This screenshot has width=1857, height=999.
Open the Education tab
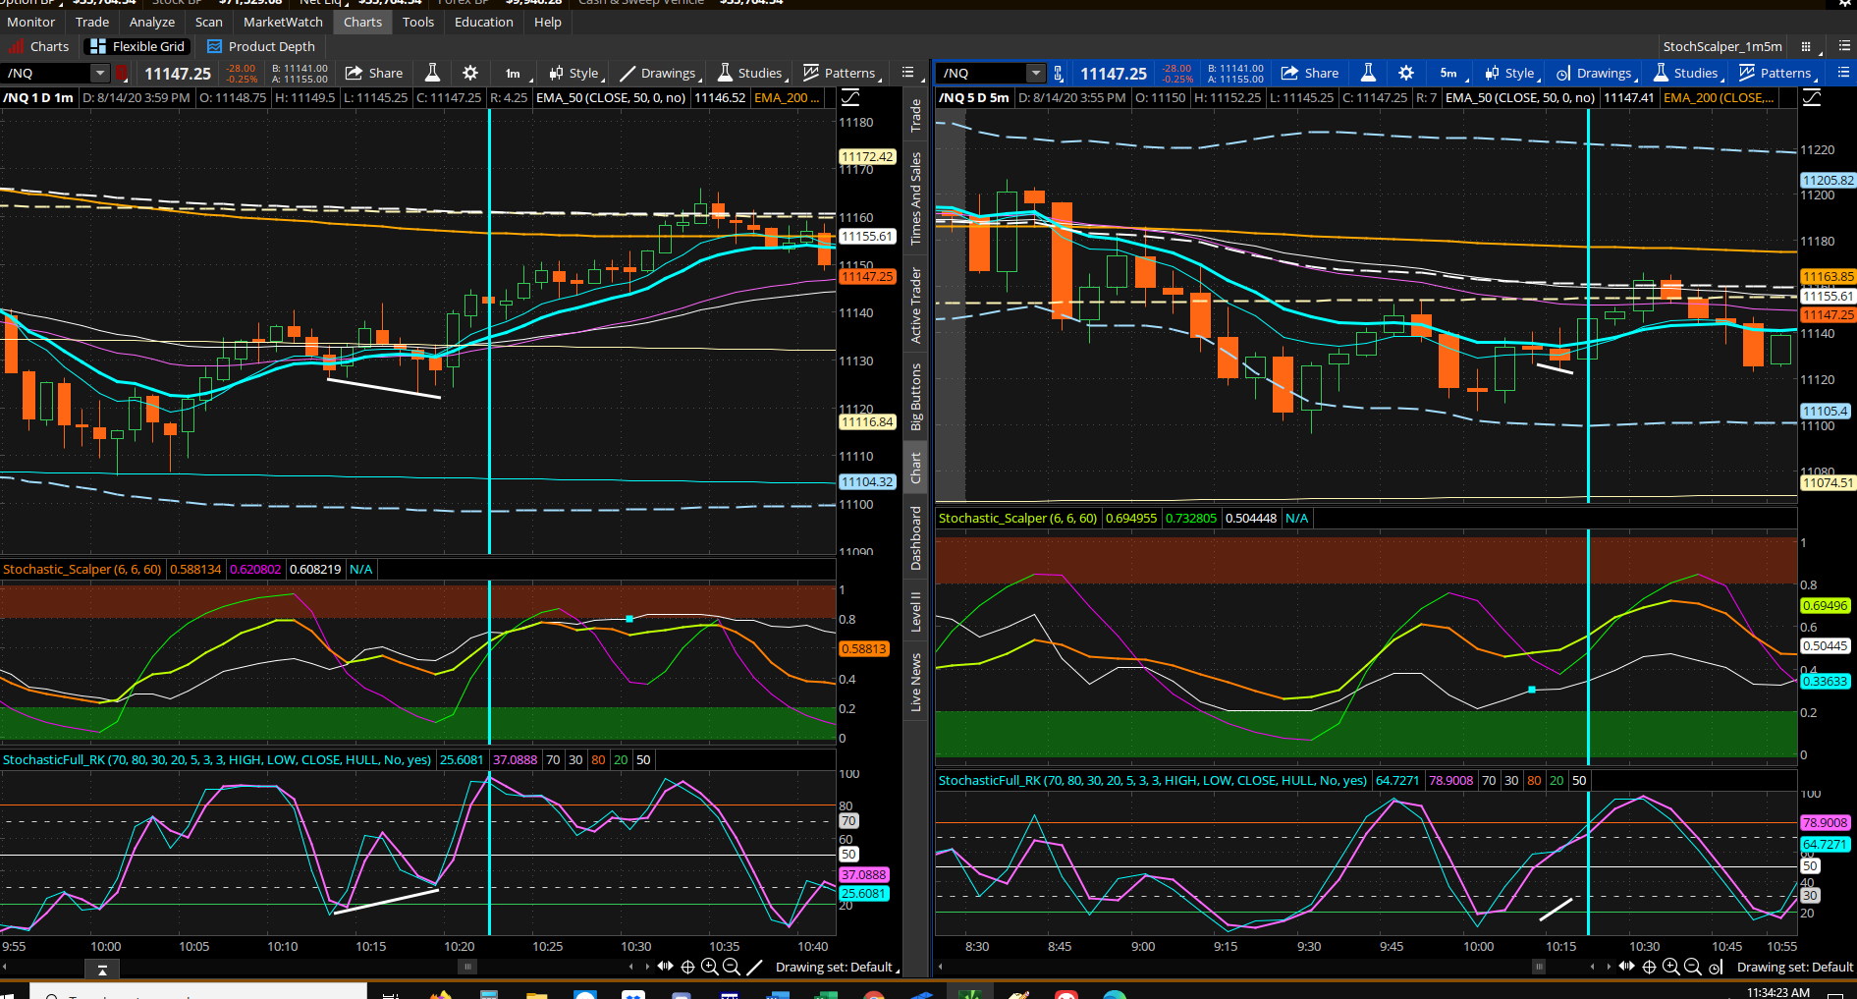[x=484, y=22]
